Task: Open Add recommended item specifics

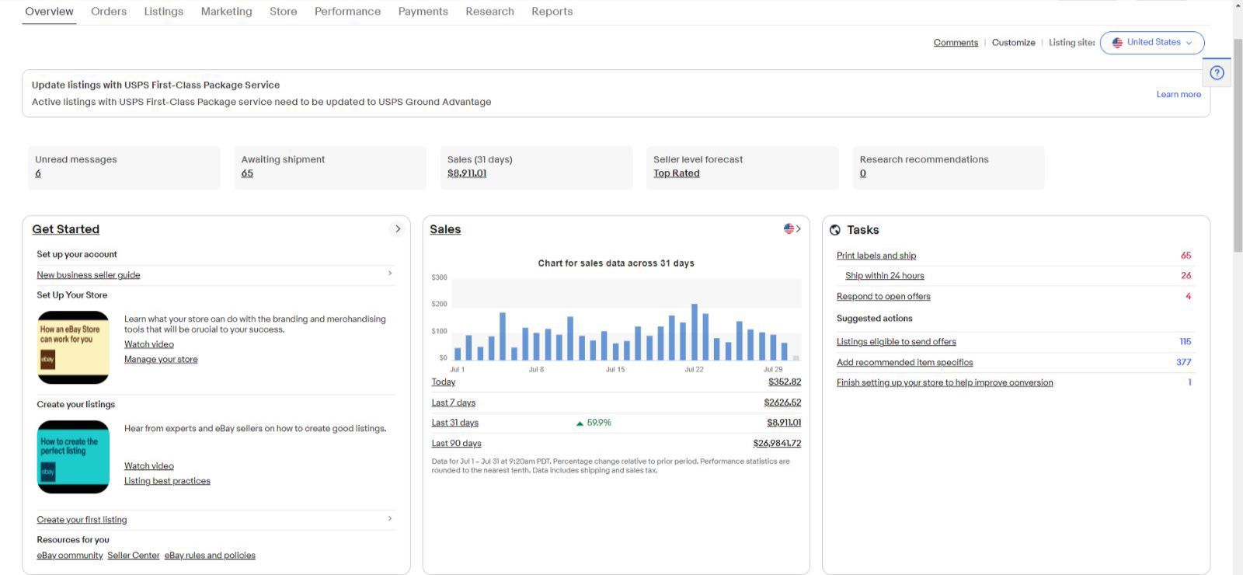Action: pyautogui.click(x=905, y=363)
